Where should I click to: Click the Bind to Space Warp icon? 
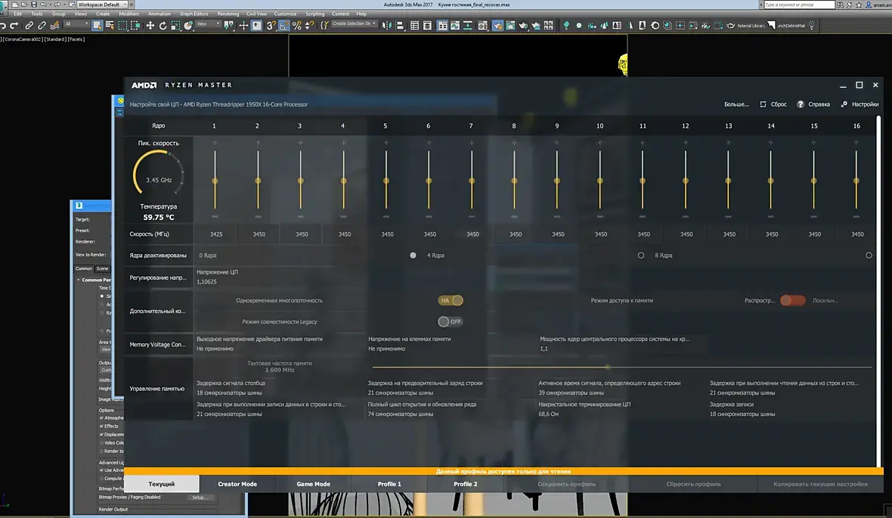(54, 26)
